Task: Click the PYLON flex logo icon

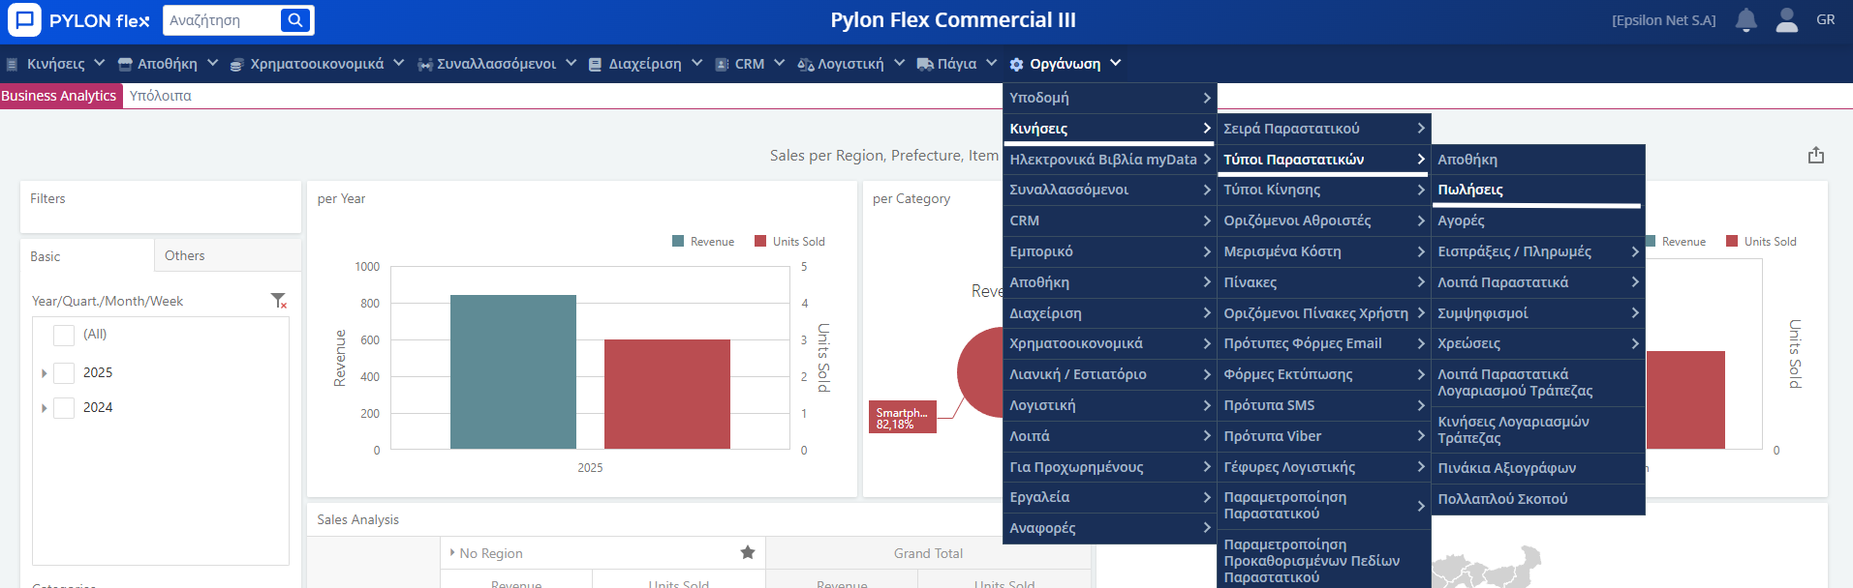Action: [24, 19]
